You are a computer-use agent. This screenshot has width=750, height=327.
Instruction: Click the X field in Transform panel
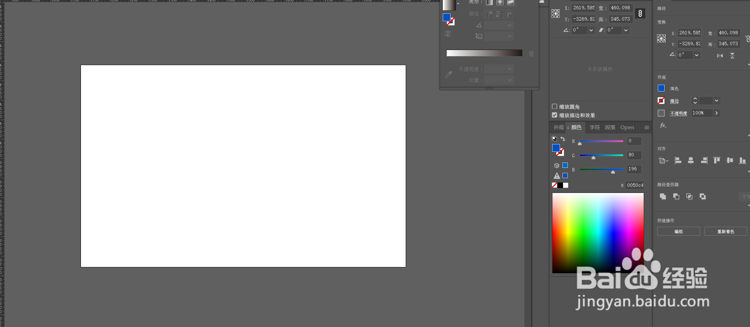[x=584, y=8]
